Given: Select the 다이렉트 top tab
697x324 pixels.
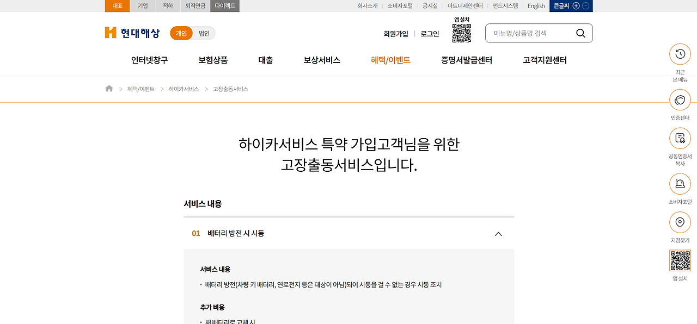Looking at the screenshot, I should (225, 6).
